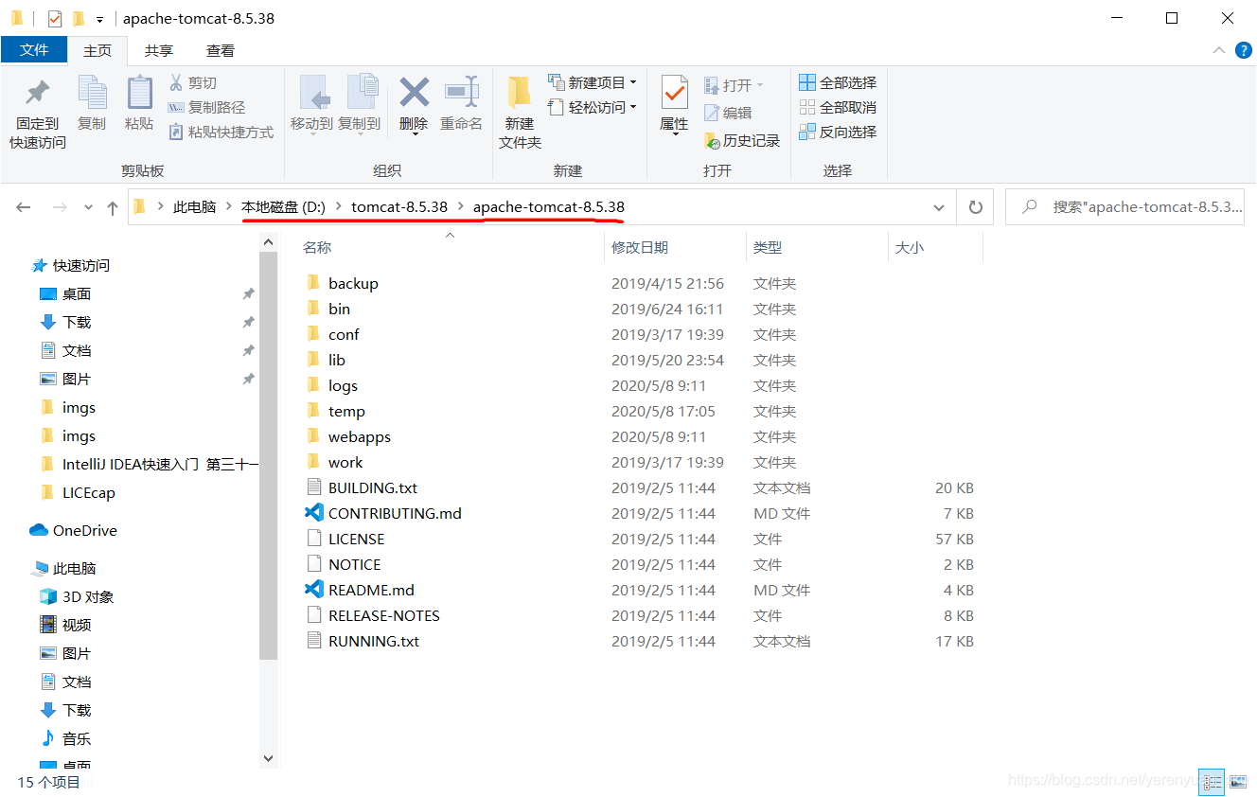Select the webapps folder
Viewport: 1257px width, 797px height.
tap(359, 436)
